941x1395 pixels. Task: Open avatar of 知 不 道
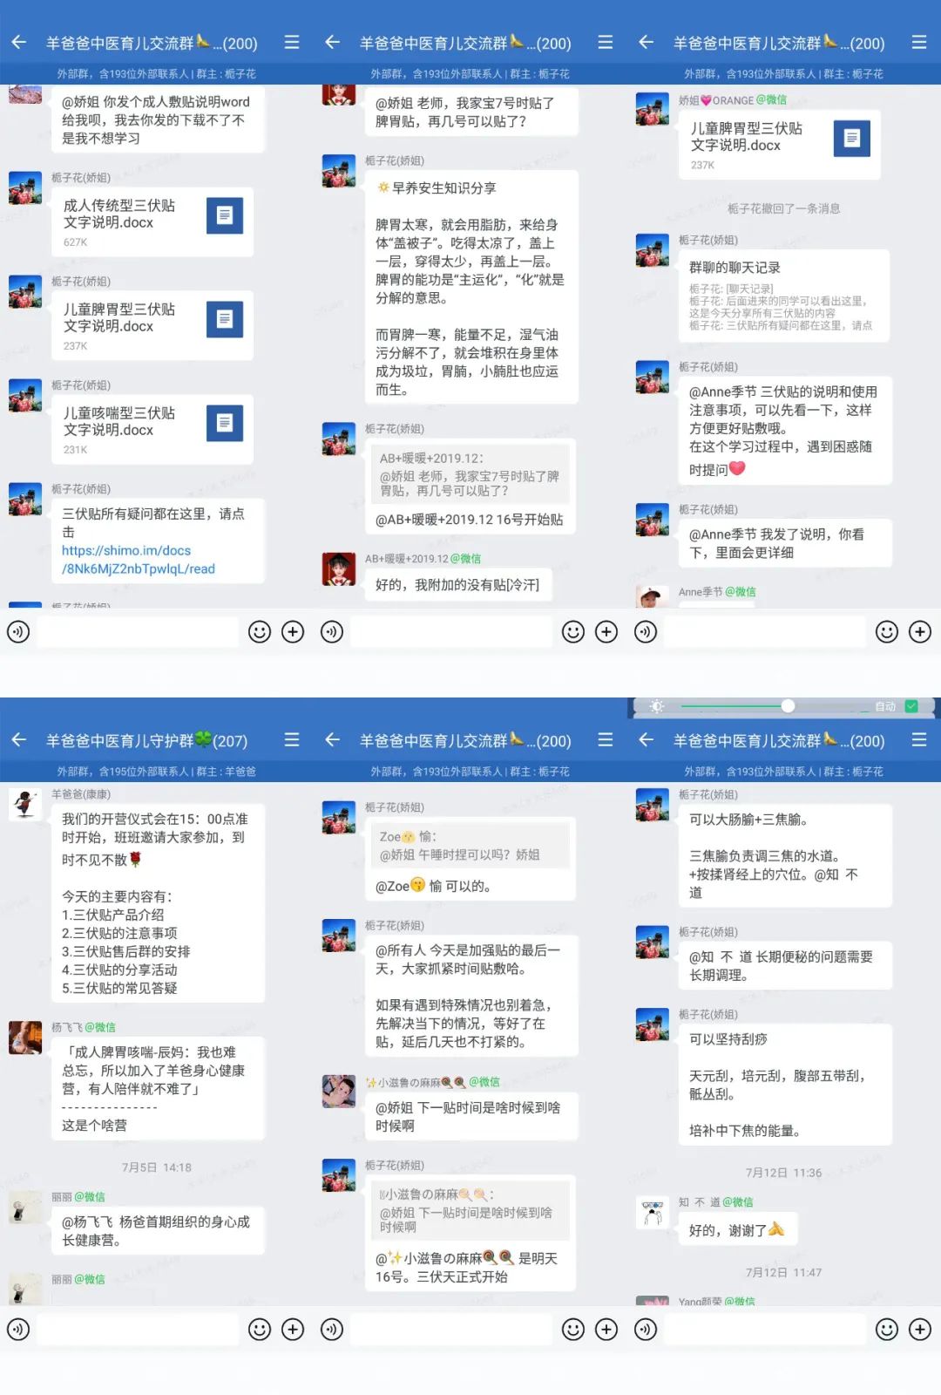tap(653, 1212)
